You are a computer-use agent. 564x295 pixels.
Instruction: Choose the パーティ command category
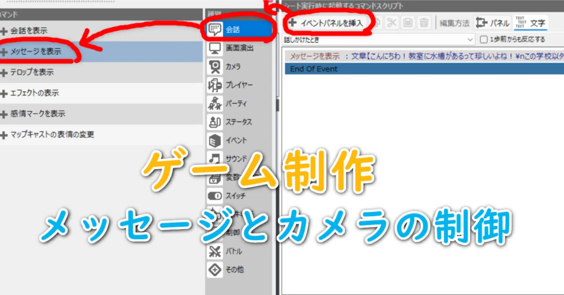click(239, 103)
